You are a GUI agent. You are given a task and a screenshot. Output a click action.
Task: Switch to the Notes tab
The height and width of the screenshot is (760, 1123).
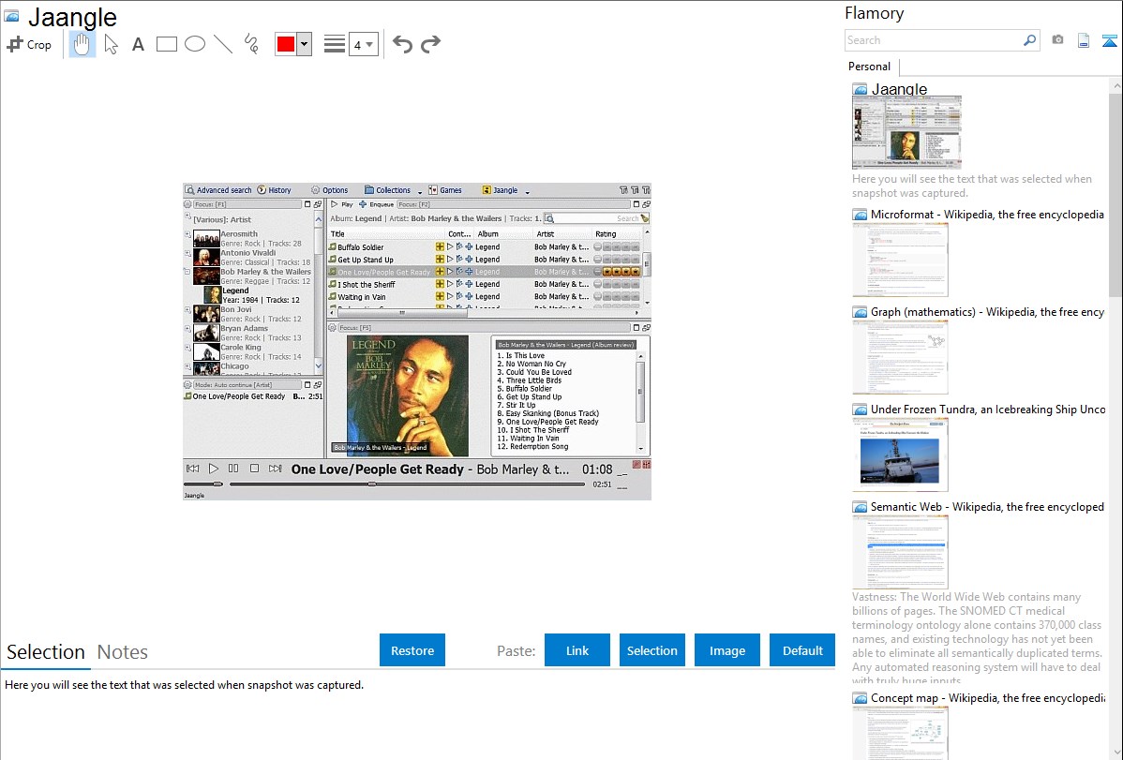click(x=123, y=652)
